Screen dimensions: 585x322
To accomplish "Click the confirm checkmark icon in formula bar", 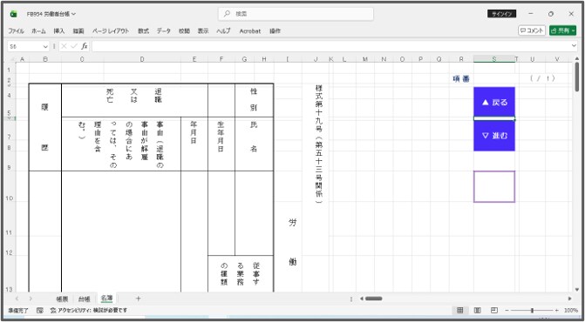I will pos(74,46).
